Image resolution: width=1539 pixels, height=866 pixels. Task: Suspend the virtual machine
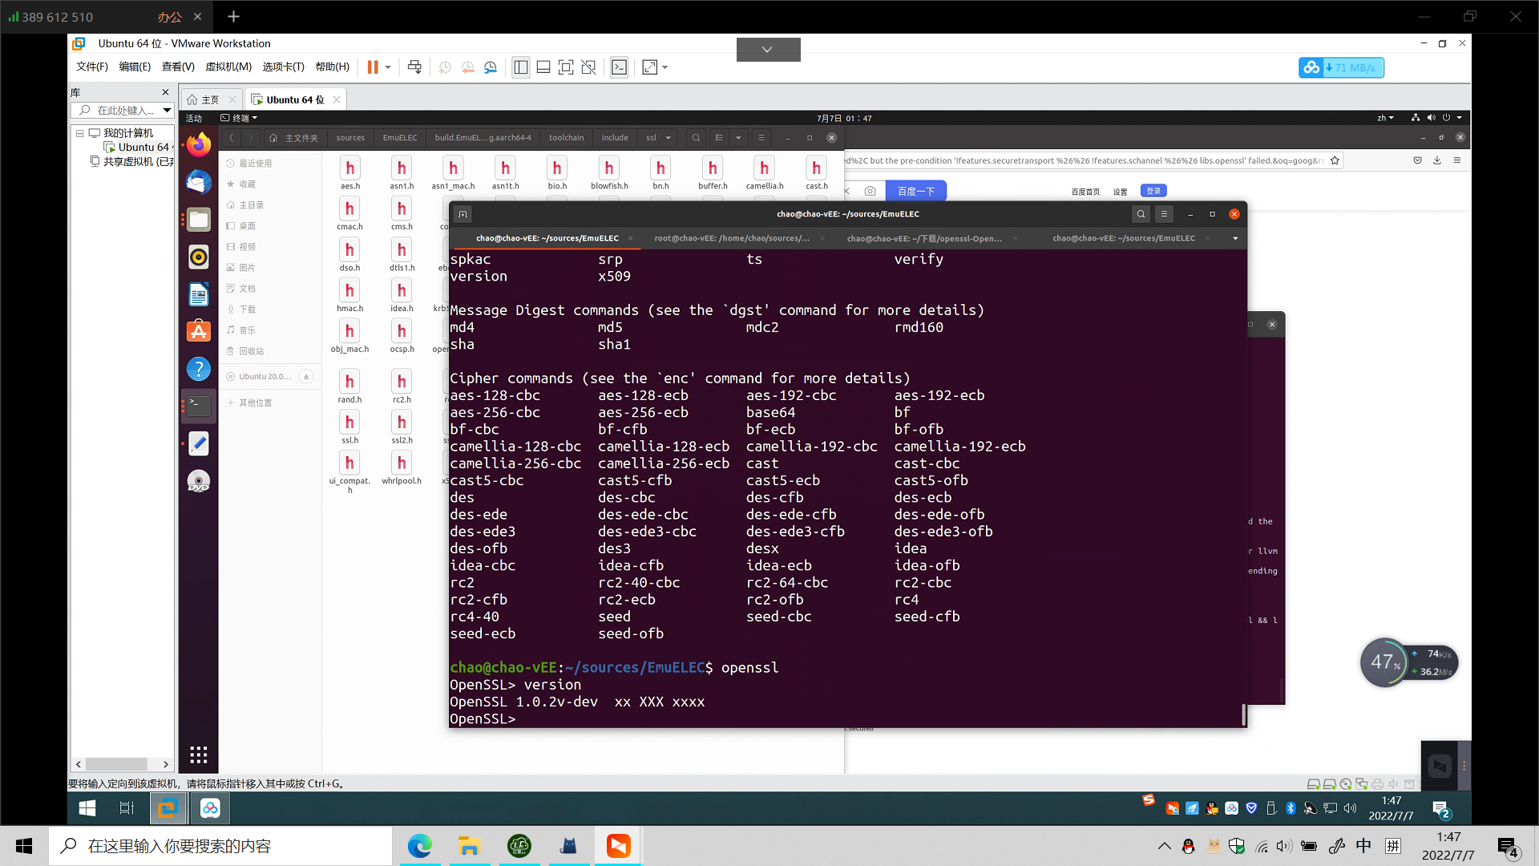tap(373, 67)
